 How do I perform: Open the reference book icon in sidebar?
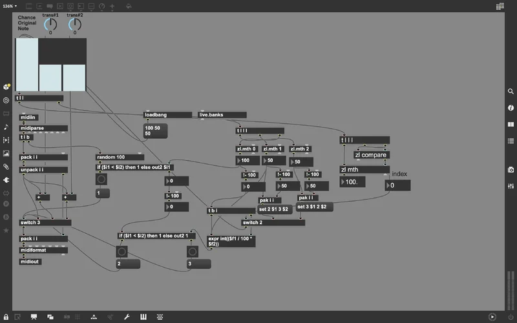click(x=511, y=124)
